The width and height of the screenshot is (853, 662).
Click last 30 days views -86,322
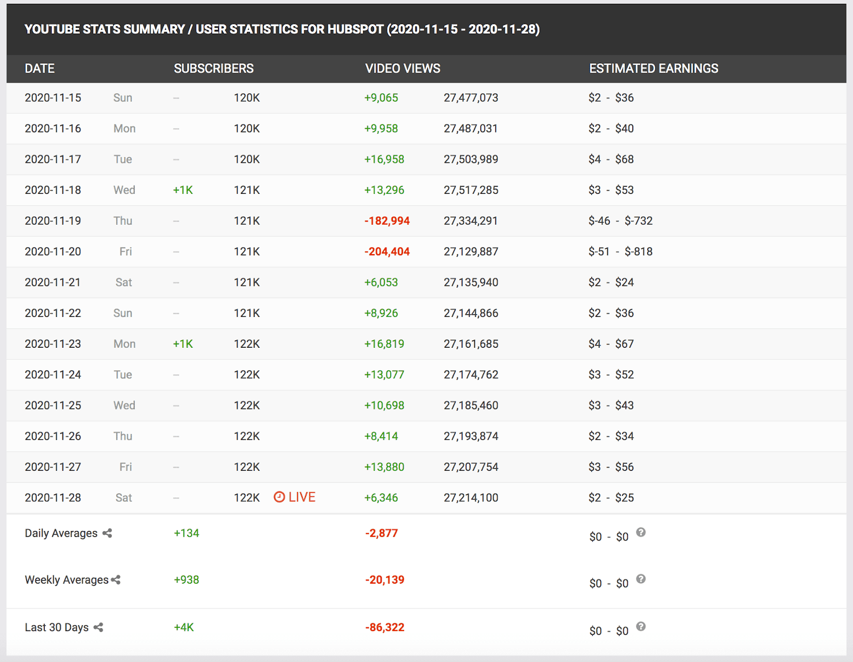pos(385,627)
